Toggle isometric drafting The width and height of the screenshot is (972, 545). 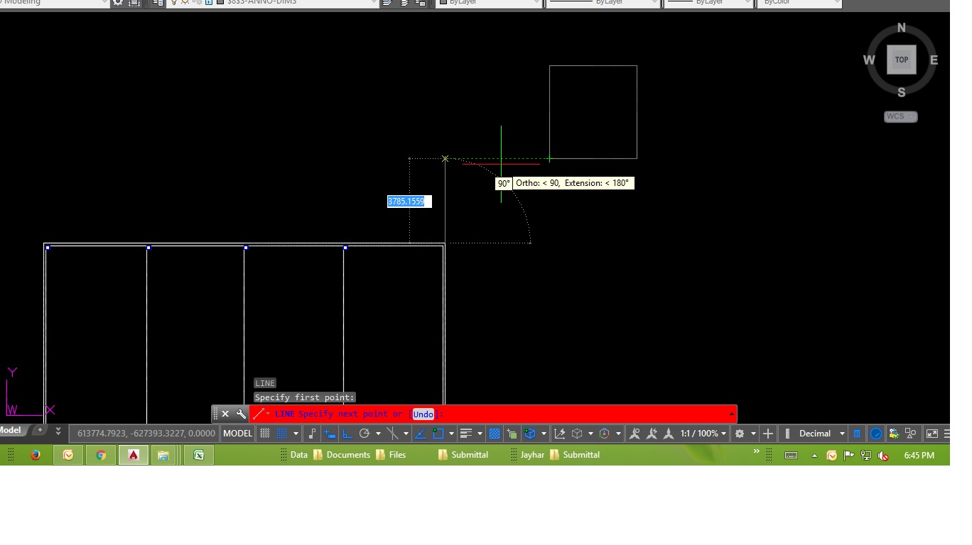[x=392, y=434]
